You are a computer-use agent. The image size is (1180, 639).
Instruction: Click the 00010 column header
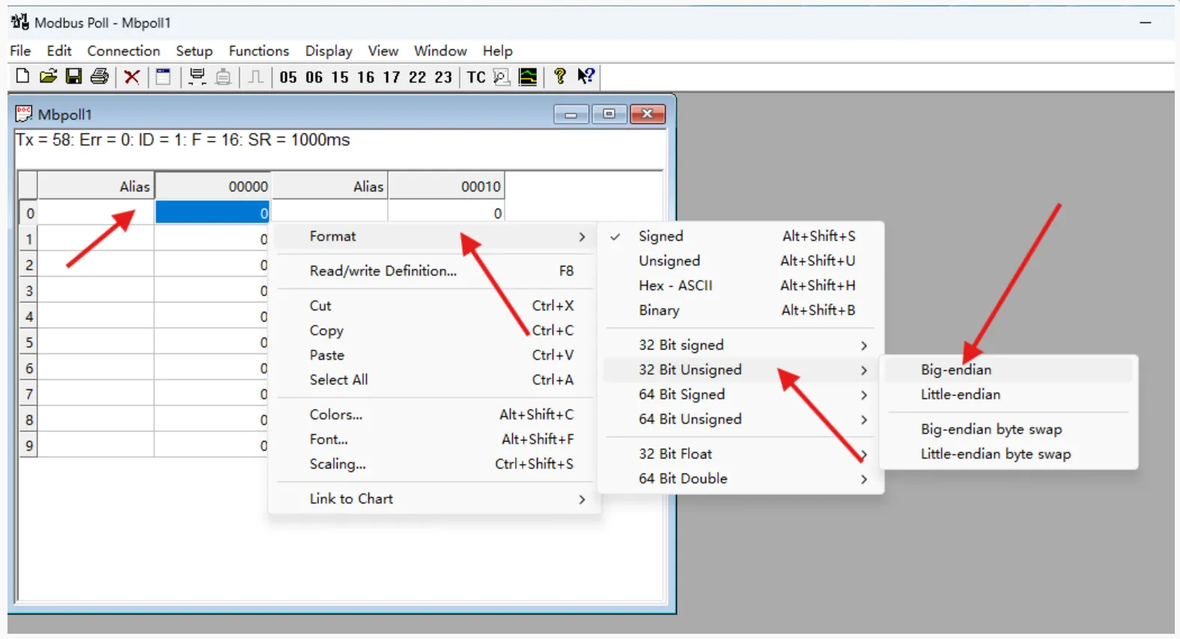pyautogui.click(x=446, y=186)
